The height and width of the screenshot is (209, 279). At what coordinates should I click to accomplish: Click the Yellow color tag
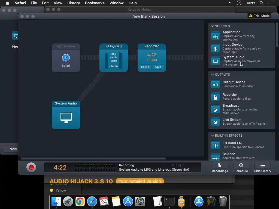(x=60, y=190)
